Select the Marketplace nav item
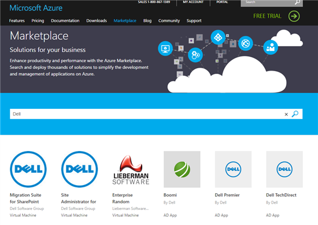318x225 pixels. pyautogui.click(x=125, y=21)
